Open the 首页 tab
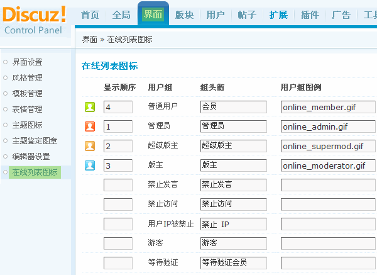 pos(90,15)
